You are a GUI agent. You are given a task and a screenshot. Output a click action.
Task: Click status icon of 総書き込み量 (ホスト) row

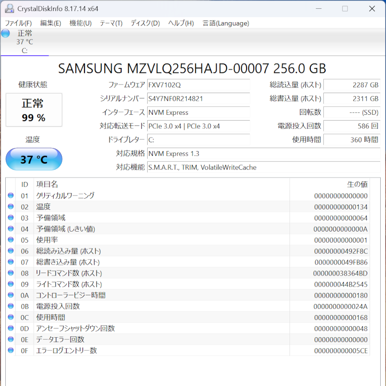pos(11,262)
